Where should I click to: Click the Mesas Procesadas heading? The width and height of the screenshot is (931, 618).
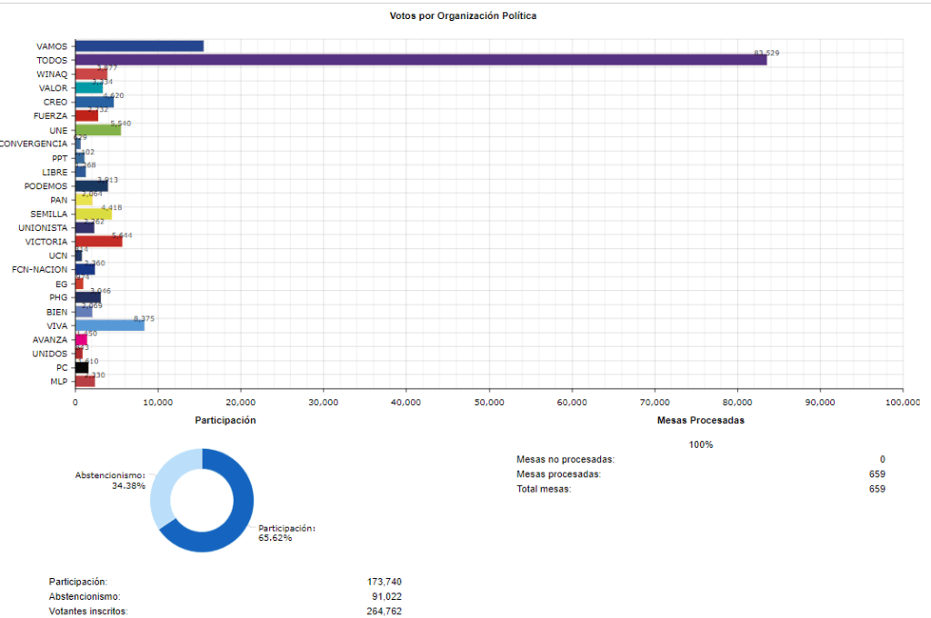click(700, 421)
